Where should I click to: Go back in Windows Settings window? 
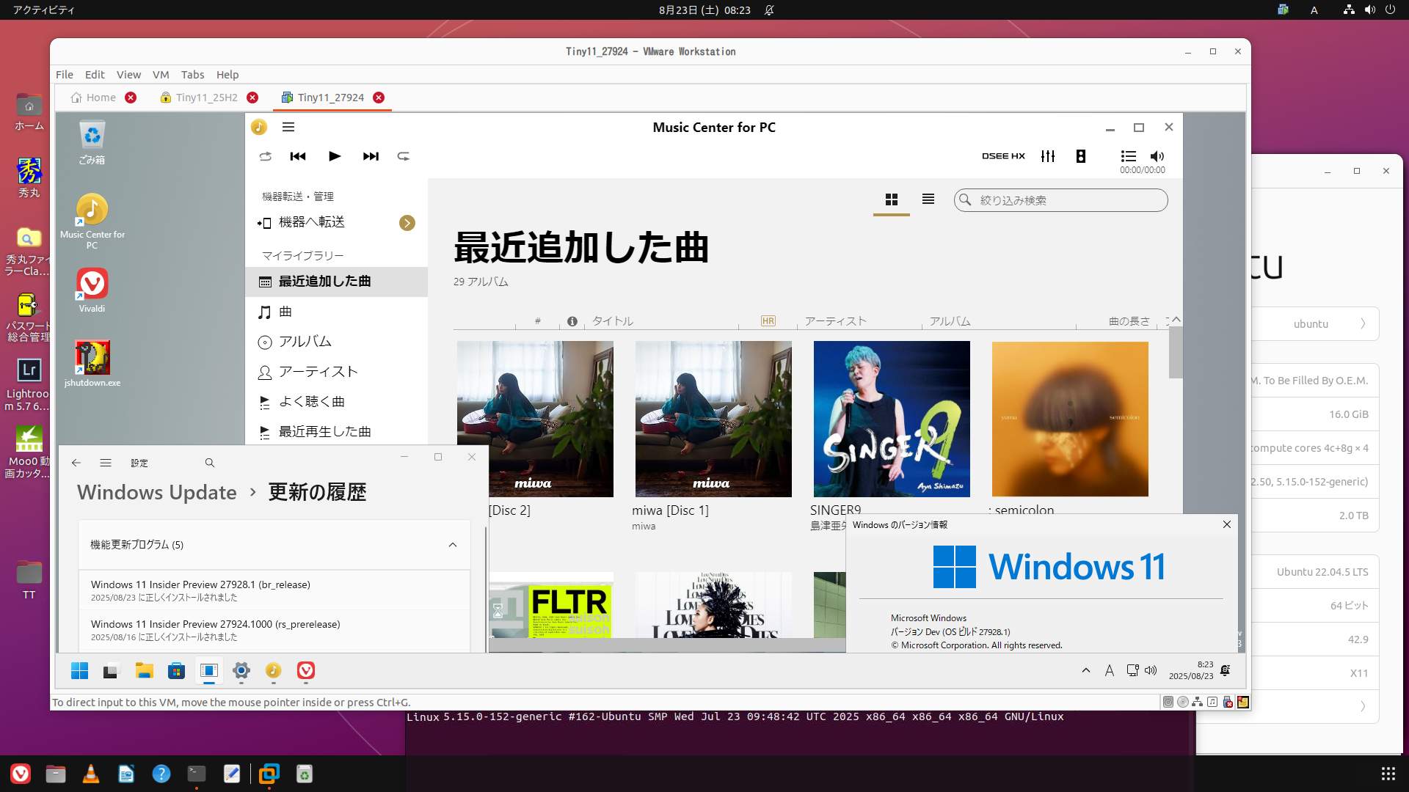[x=76, y=463]
